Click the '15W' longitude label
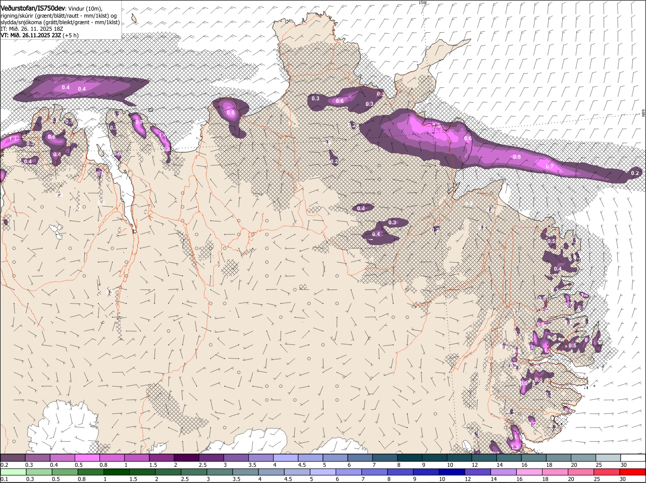 (x=422, y=3)
